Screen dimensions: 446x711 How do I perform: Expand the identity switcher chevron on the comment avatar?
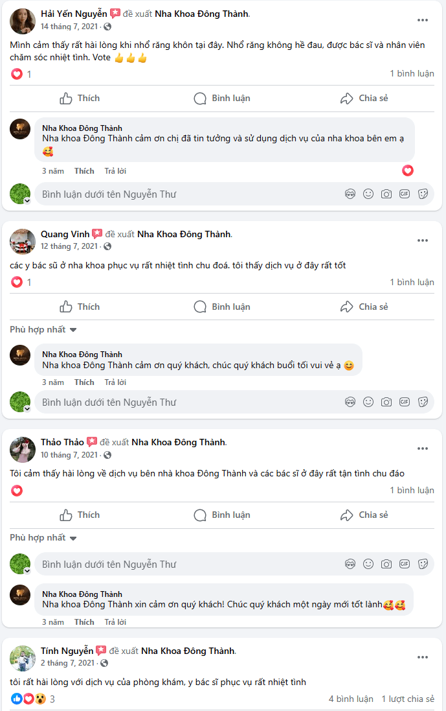[26, 200]
